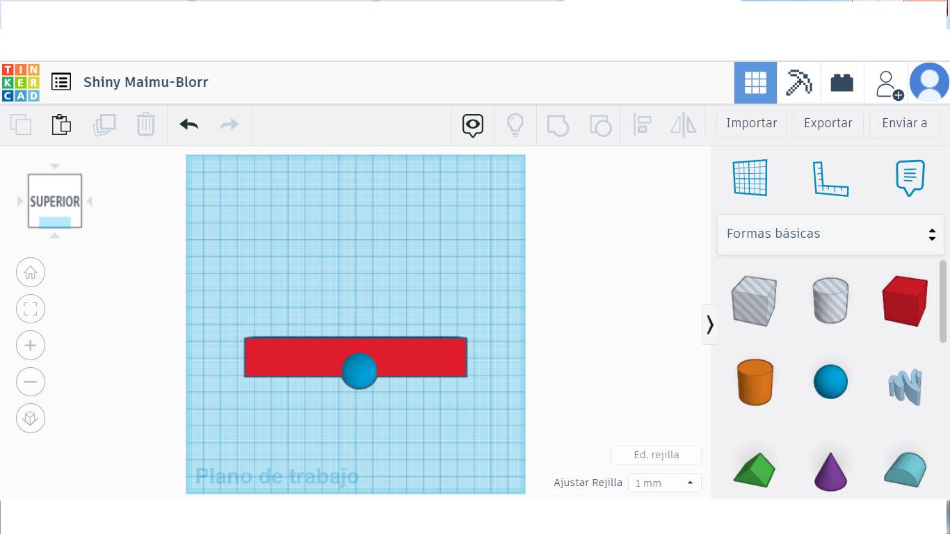The image size is (950, 534).
Task: Open the Ajustar Rejilla 1 mm dropdown
Action: 665,483
